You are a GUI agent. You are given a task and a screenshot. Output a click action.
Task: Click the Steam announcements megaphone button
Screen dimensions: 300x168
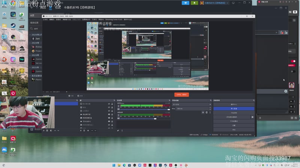[185, 3]
